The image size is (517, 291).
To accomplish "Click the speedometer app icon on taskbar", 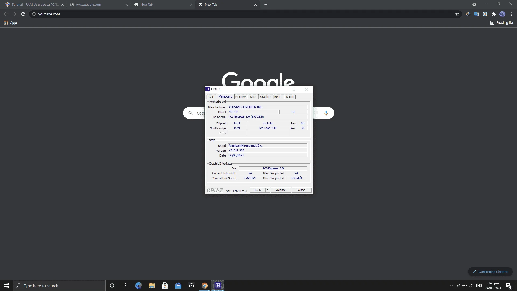I will point(191,286).
